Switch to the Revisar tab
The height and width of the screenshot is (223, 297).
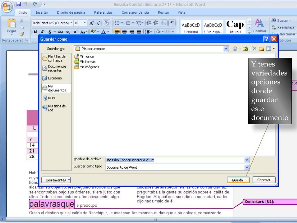[x=164, y=12]
